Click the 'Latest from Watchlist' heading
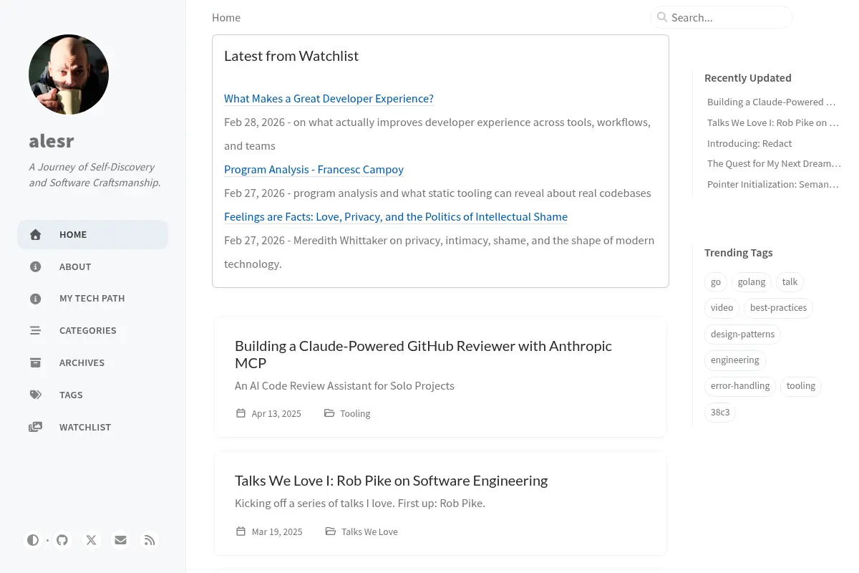 coord(291,56)
